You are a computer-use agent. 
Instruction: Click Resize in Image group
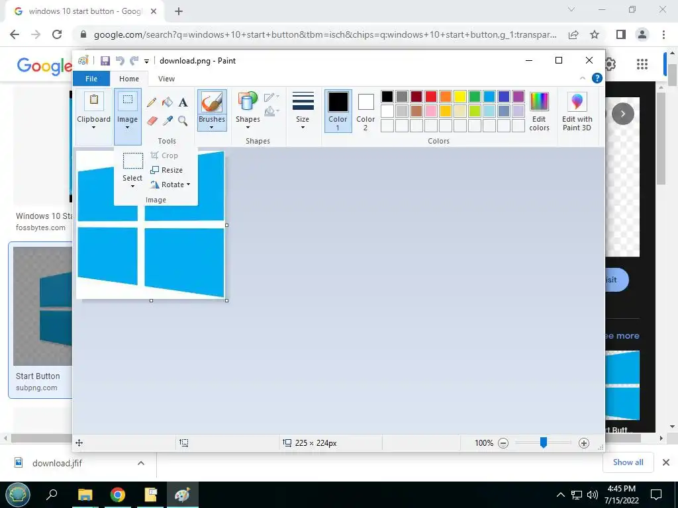(x=166, y=170)
